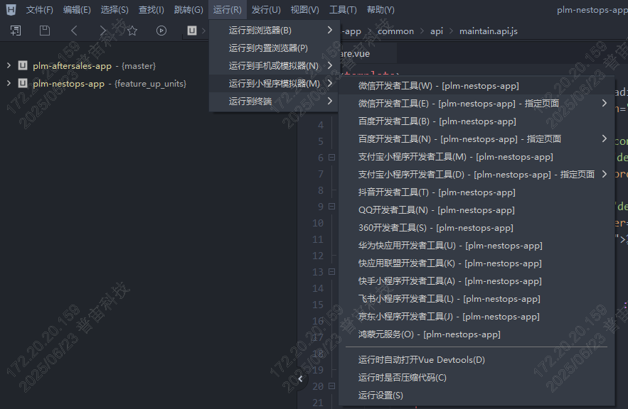The height and width of the screenshot is (409, 628).
Task: Click the project icon in breadcrumb bar
Action: tap(192, 31)
